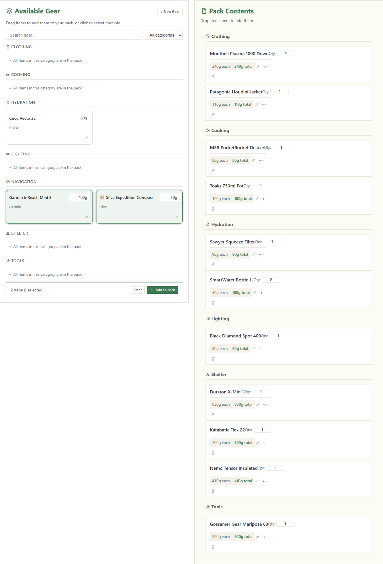Click the quantity field for Nemo Tensor Insulated
This screenshot has width=383, height=564.
click(275, 468)
